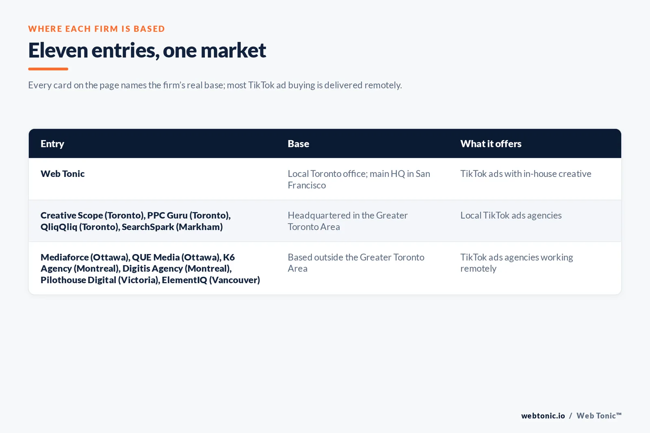Screen dimensions: 650x433
Task: Click the 'Eleven entries, one market' heading
Action: 147,51
